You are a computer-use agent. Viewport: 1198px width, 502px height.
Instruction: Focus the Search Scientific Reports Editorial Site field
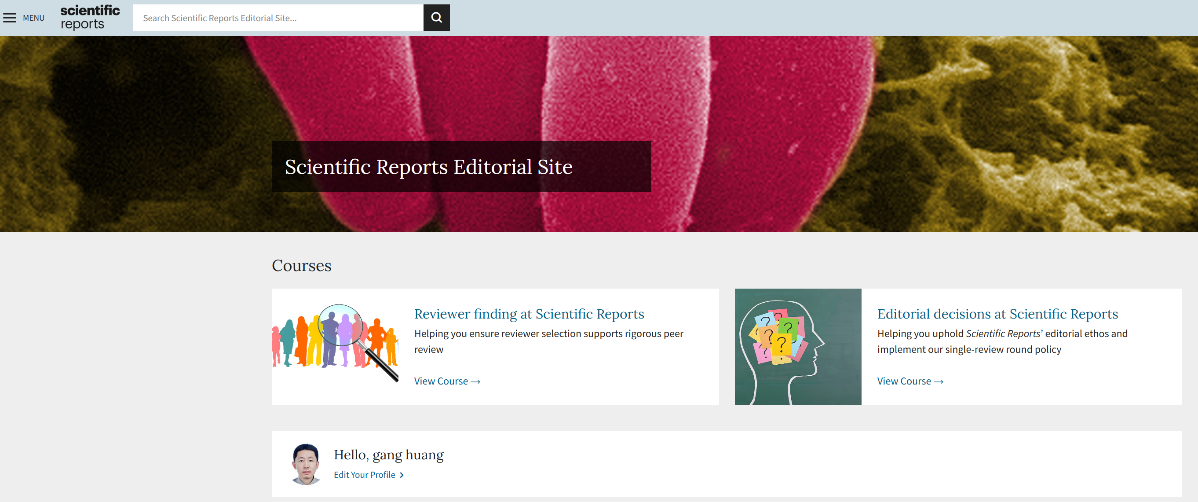click(278, 18)
